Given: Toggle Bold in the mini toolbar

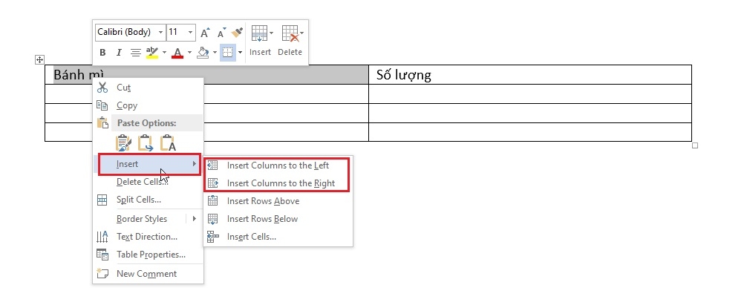Looking at the screenshot, I should point(102,53).
